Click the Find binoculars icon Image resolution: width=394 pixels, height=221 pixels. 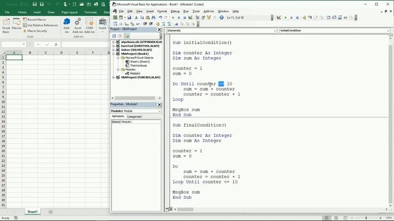click(x=153, y=18)
